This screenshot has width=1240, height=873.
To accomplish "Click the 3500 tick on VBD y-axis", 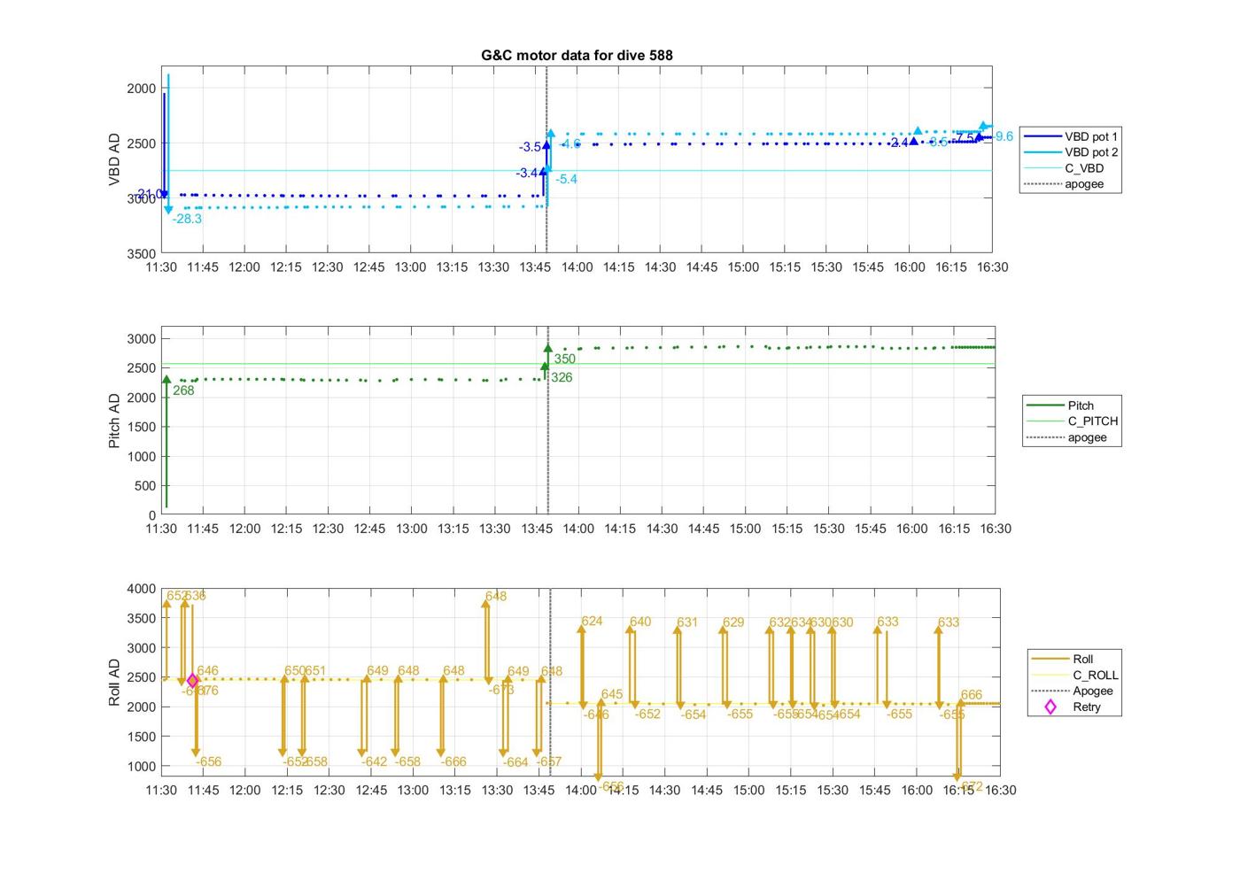I will pyautogui.click(x=141, y=253).
